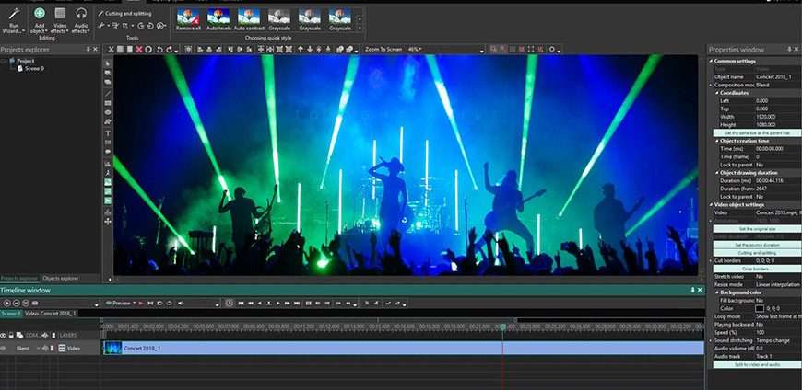This screenshot has width=802, height=390.
Task: Collapse the Common settings section
Action: tap(712, 61)
